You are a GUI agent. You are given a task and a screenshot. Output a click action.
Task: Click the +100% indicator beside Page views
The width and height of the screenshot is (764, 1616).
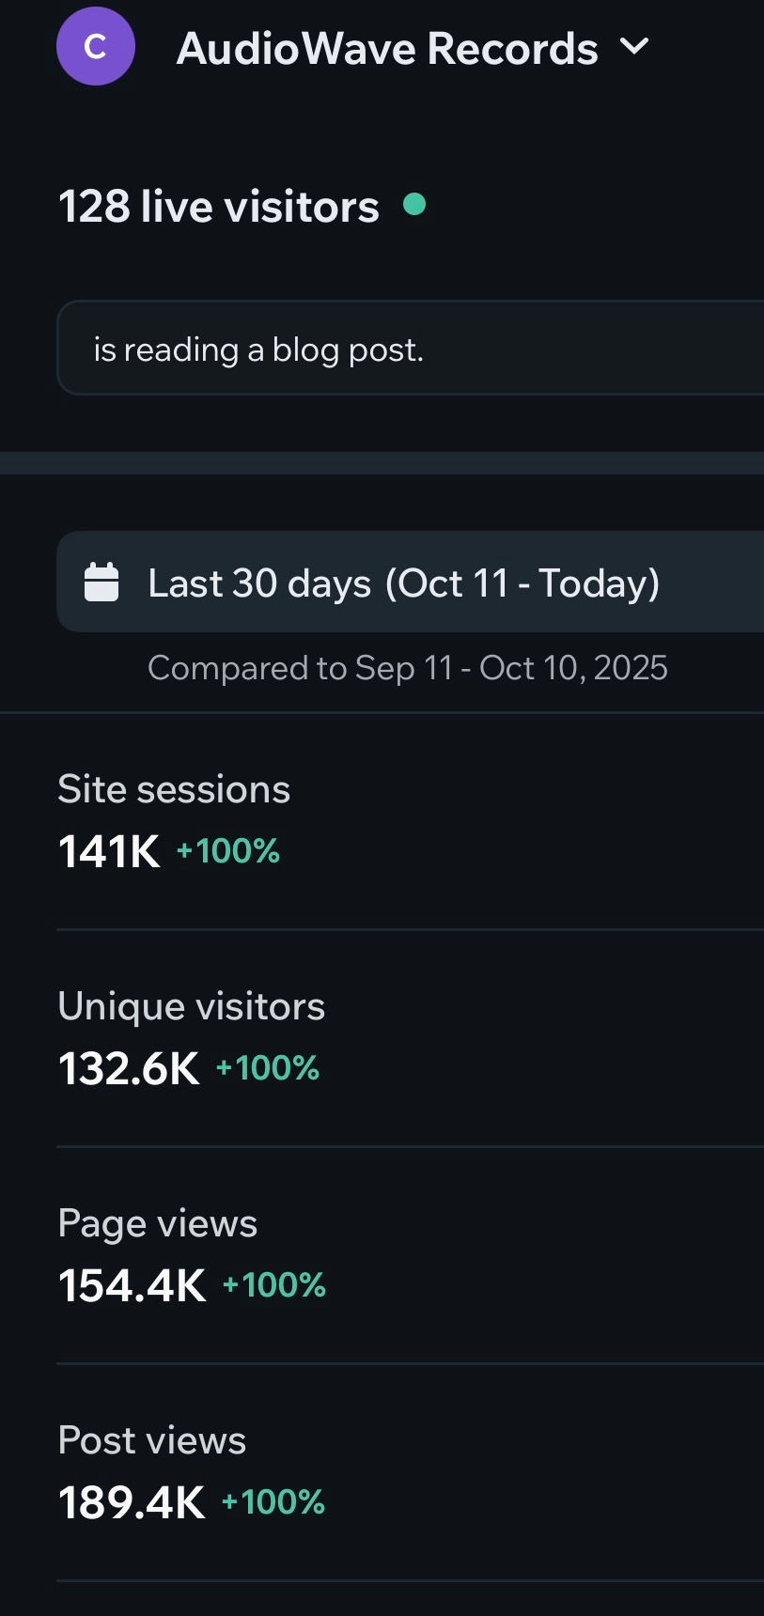(273, 1285)
